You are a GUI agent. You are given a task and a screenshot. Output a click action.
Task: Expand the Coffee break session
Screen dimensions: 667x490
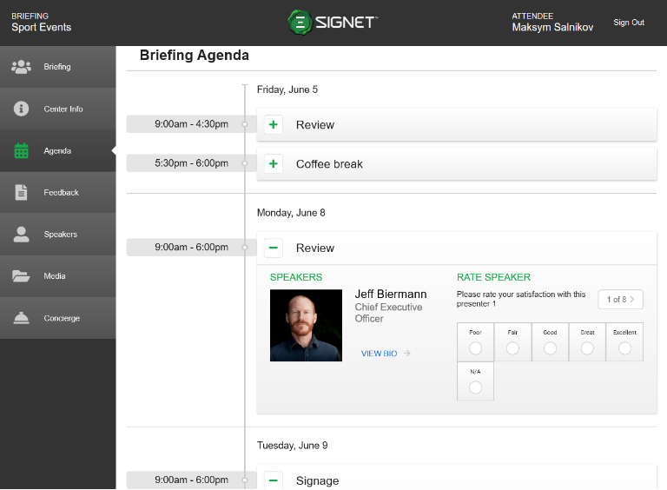click(x=274, y=164)
